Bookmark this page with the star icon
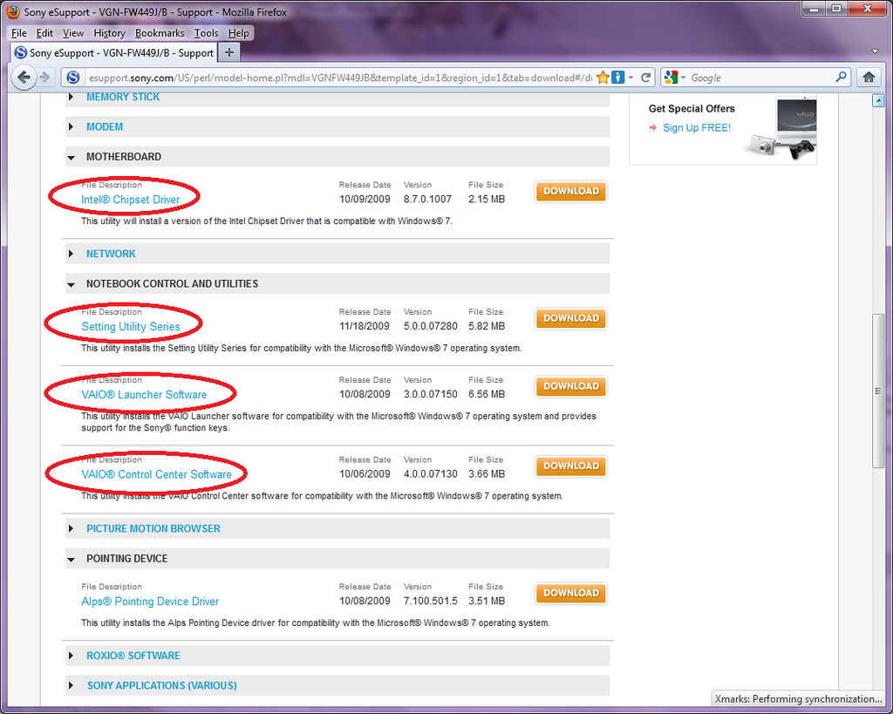Screen dimensions: 893x714 coord(603,78)
